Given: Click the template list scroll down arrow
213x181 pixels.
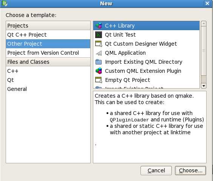Looking at the screenshot, I should pos(204,86).
